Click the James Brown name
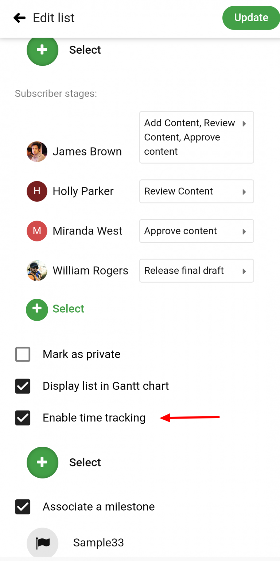This screenshot has height=561, width=280. 87,152
